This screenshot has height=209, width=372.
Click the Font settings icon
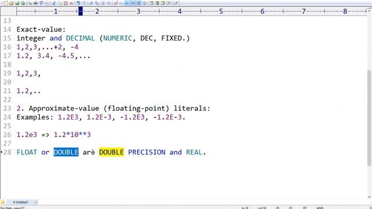click(x=115, y=3)
